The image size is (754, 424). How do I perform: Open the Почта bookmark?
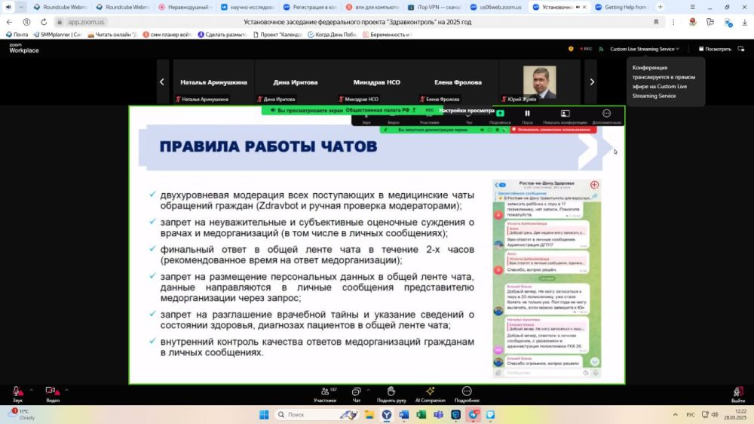pyautogui.click(x=17, y=35)
